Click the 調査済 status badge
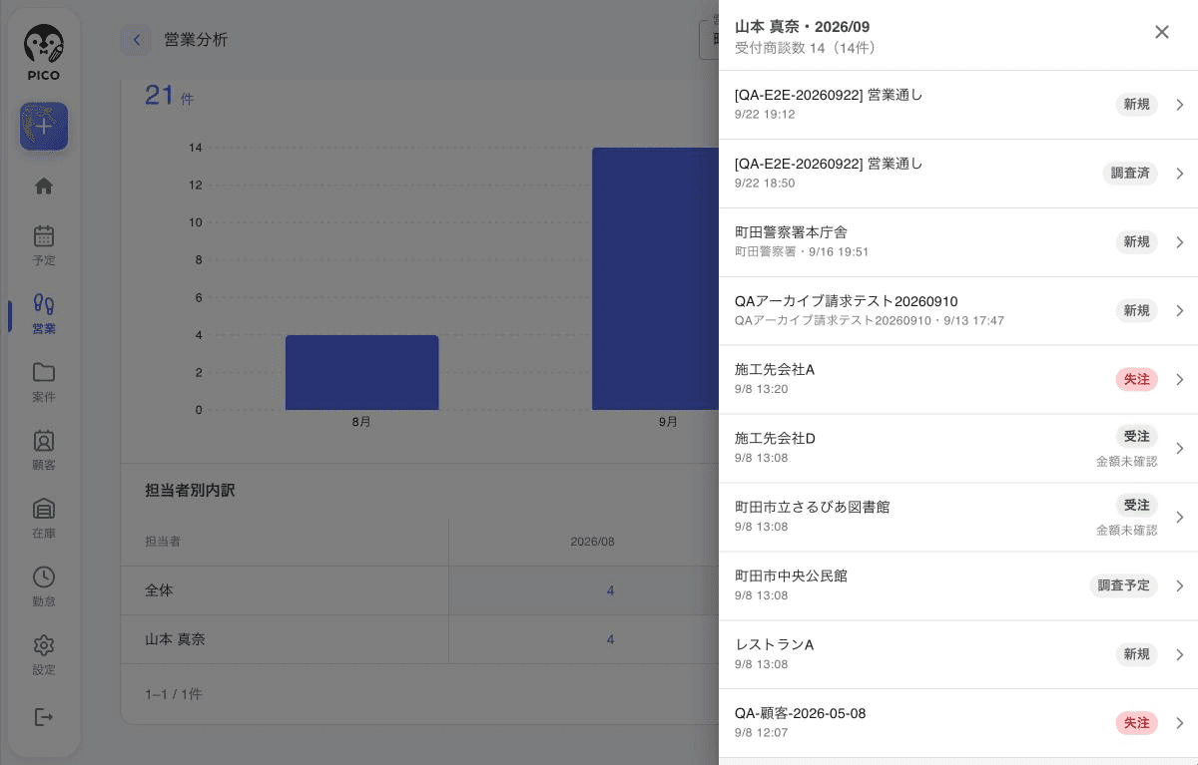The height and width of the screenshot is (765, 1198). 1130,174
